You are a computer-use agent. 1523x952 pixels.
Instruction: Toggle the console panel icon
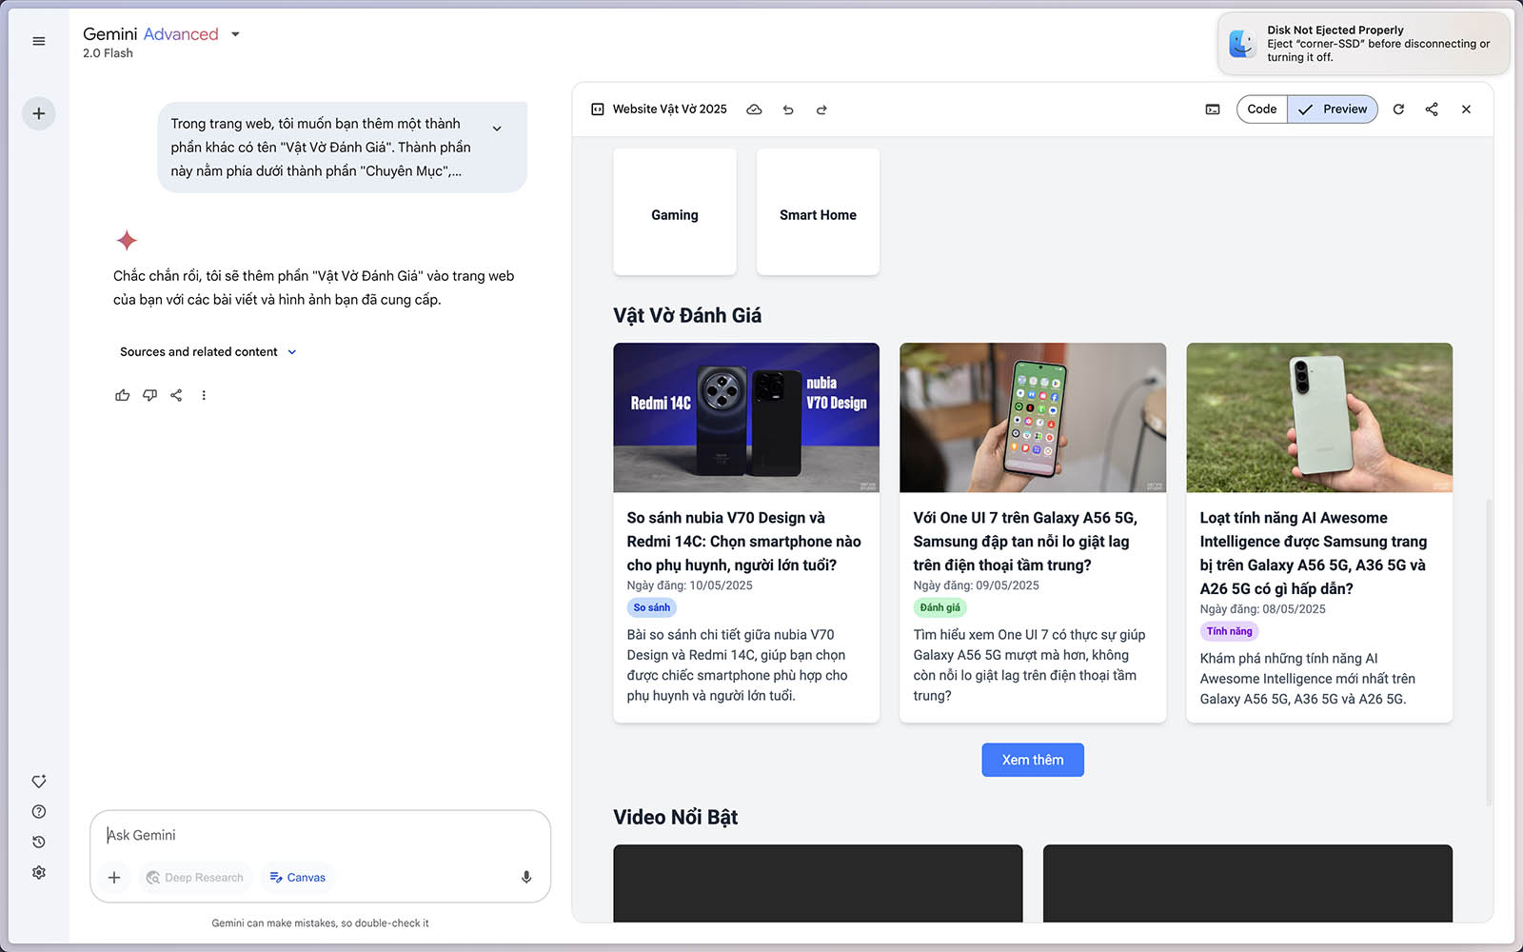pos(1213,109)
